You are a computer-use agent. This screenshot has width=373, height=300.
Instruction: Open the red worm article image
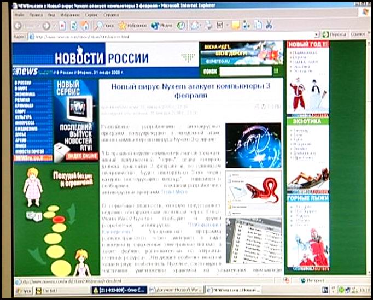[253, 193]
